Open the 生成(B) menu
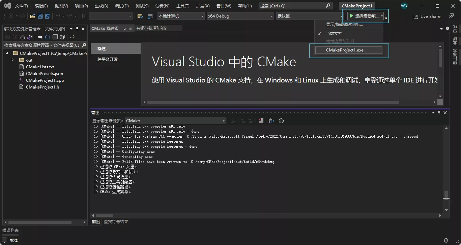461x245 pixels. coord(101,5)
